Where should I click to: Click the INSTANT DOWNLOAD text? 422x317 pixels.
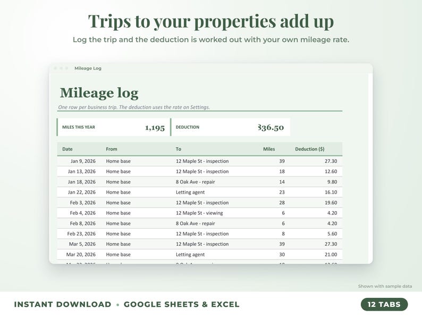(x=63, y=304)
